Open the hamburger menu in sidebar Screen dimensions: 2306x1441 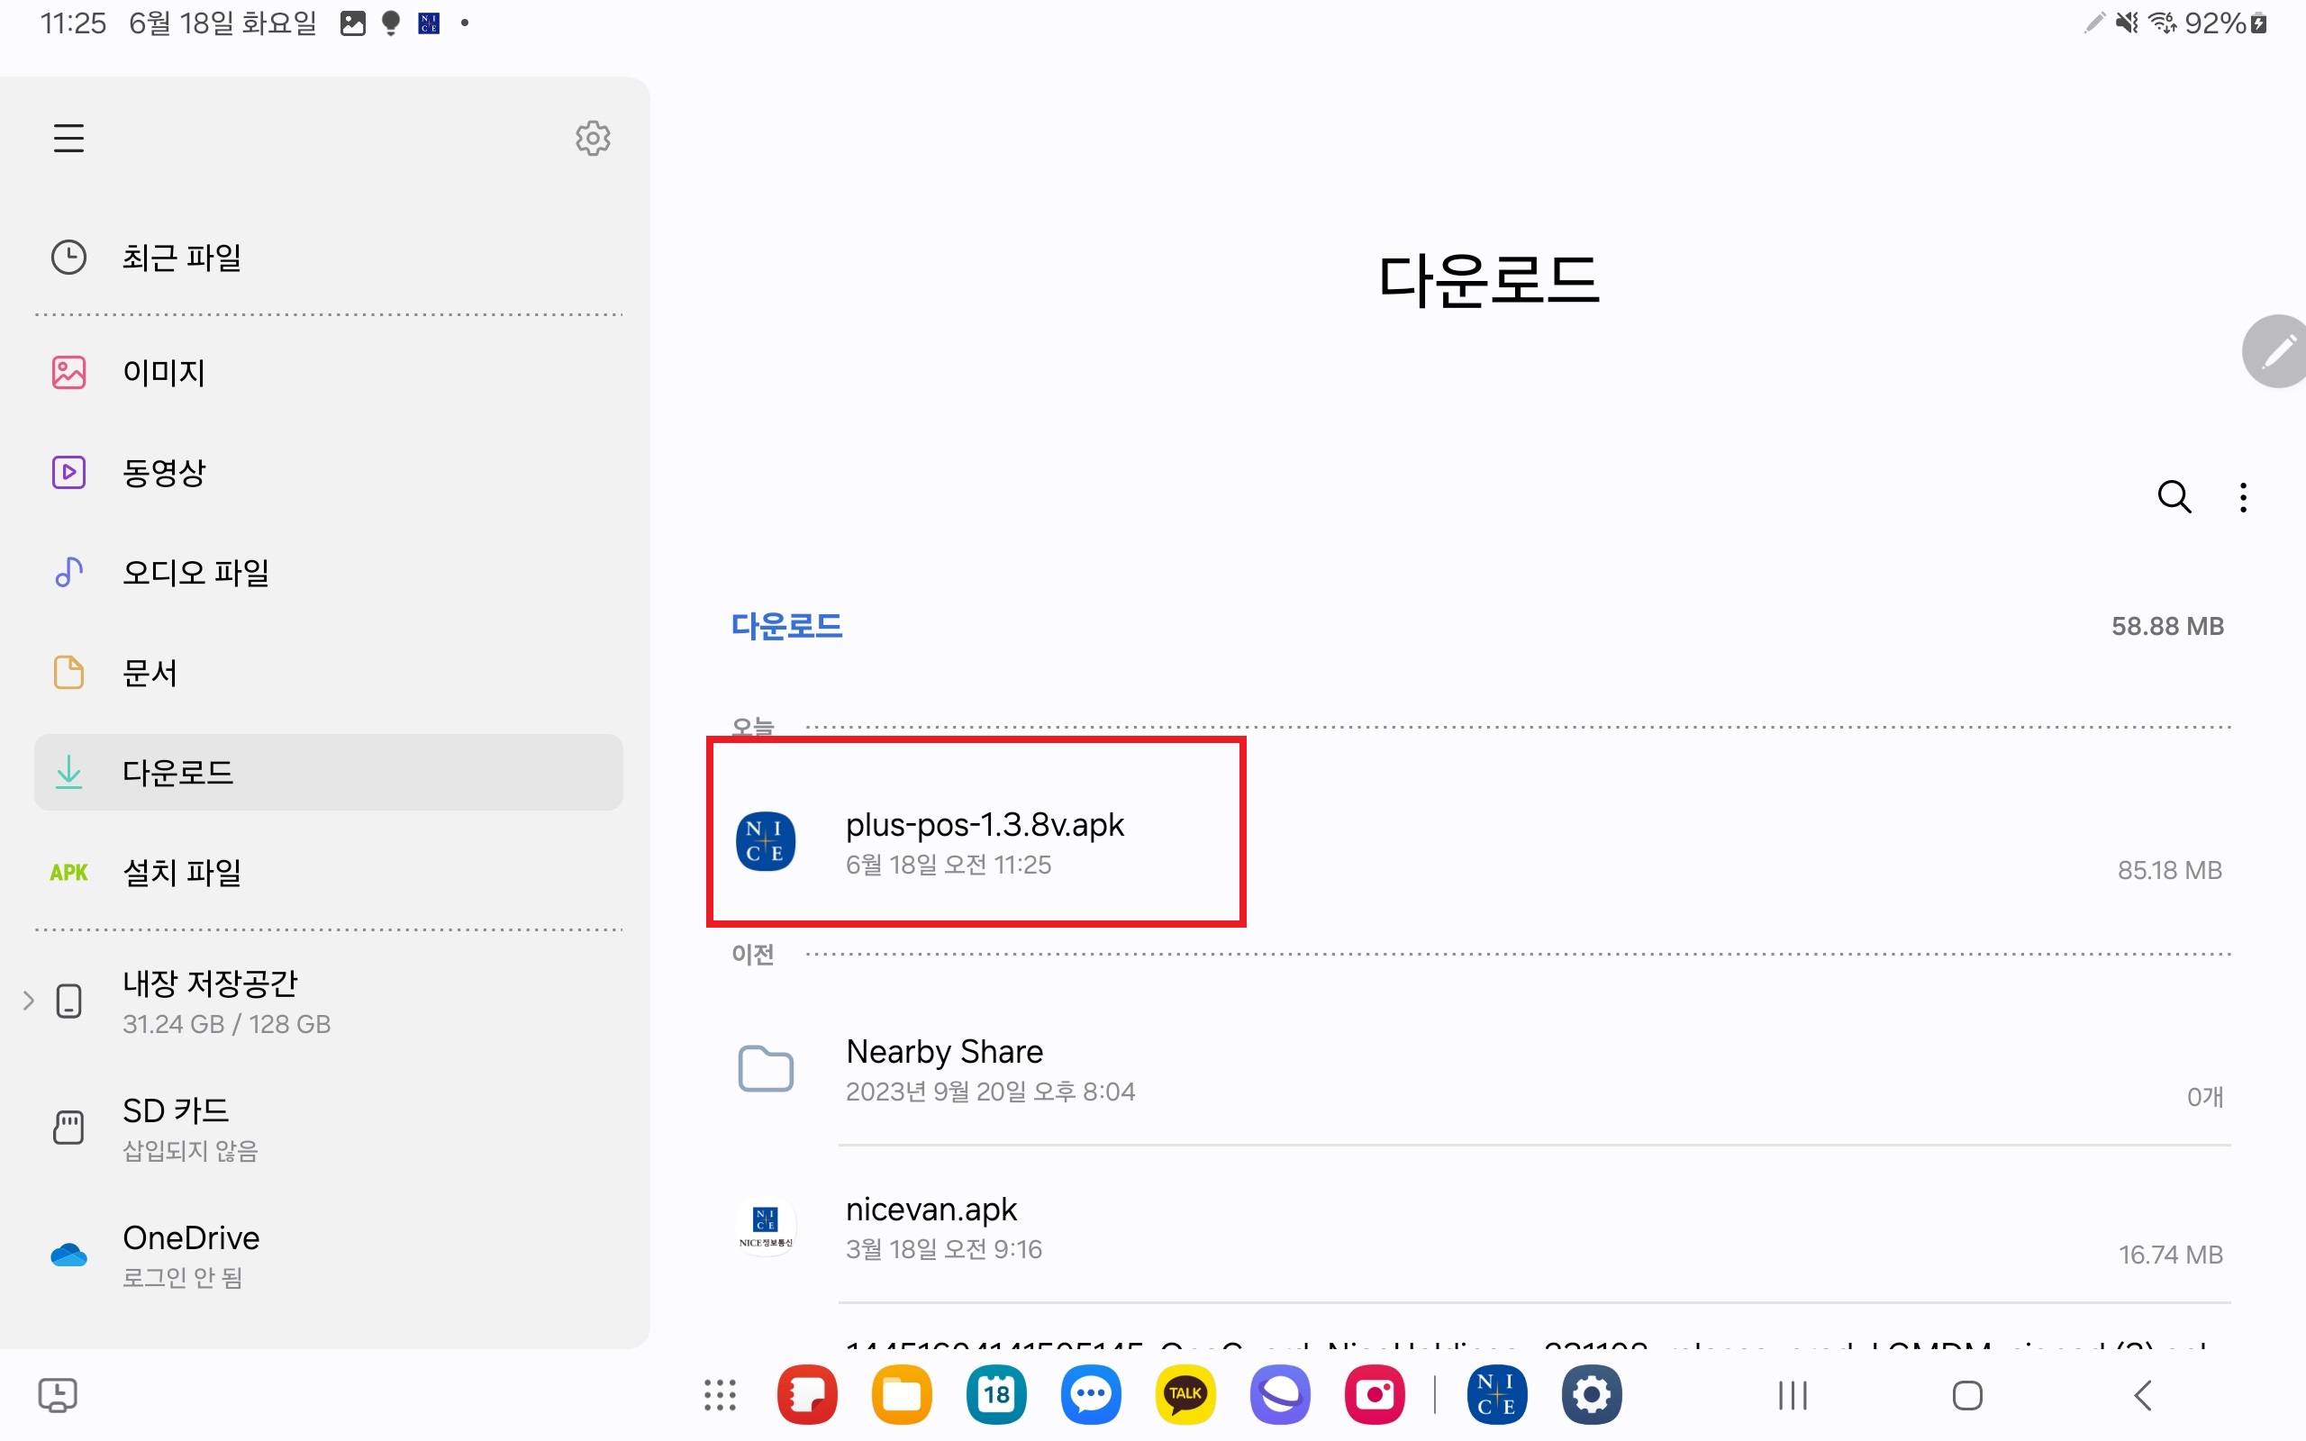click(68, 138)
